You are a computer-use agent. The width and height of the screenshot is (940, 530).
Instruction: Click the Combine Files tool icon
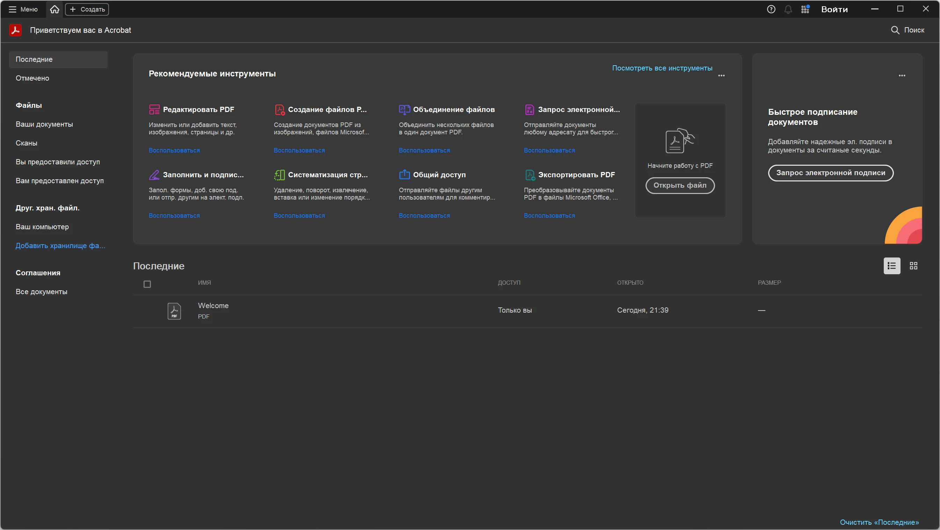pyautogui.click(x=404, y=109)
